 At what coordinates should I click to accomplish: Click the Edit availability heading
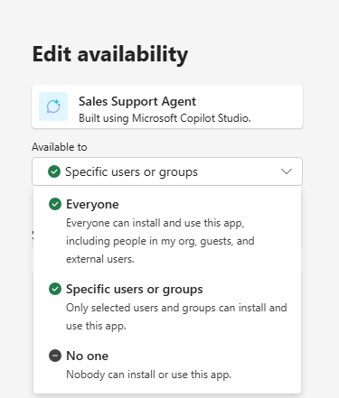pyautogui.click(x=110, y=54)
